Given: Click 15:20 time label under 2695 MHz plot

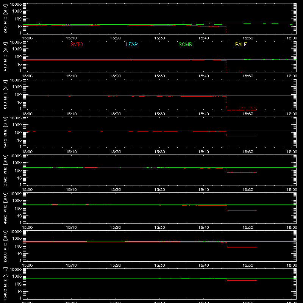Looking at the screenshot, I should click(x=116, y=190).
